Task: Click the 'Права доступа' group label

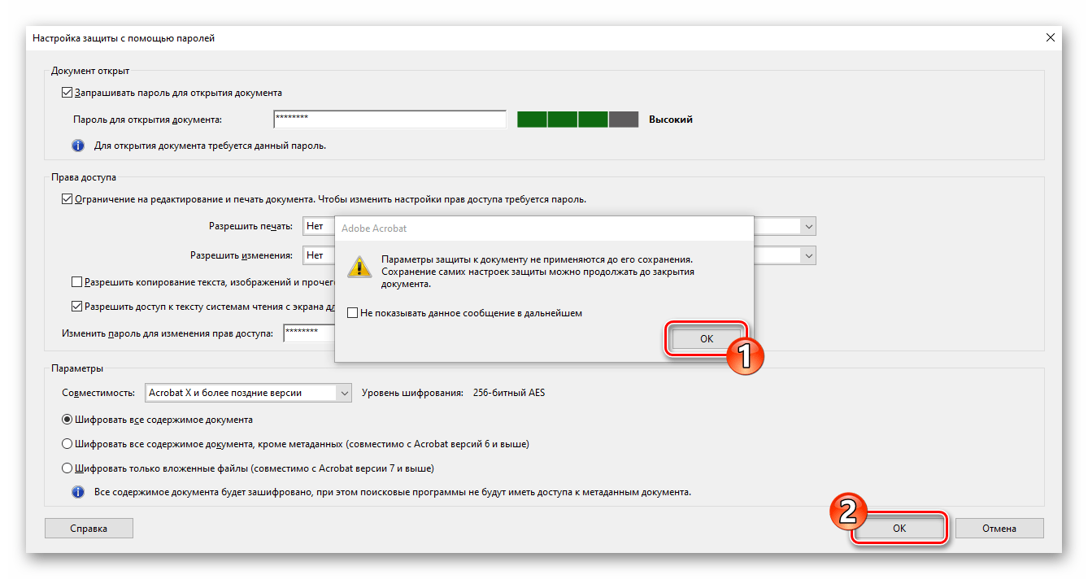Action: 84,177
